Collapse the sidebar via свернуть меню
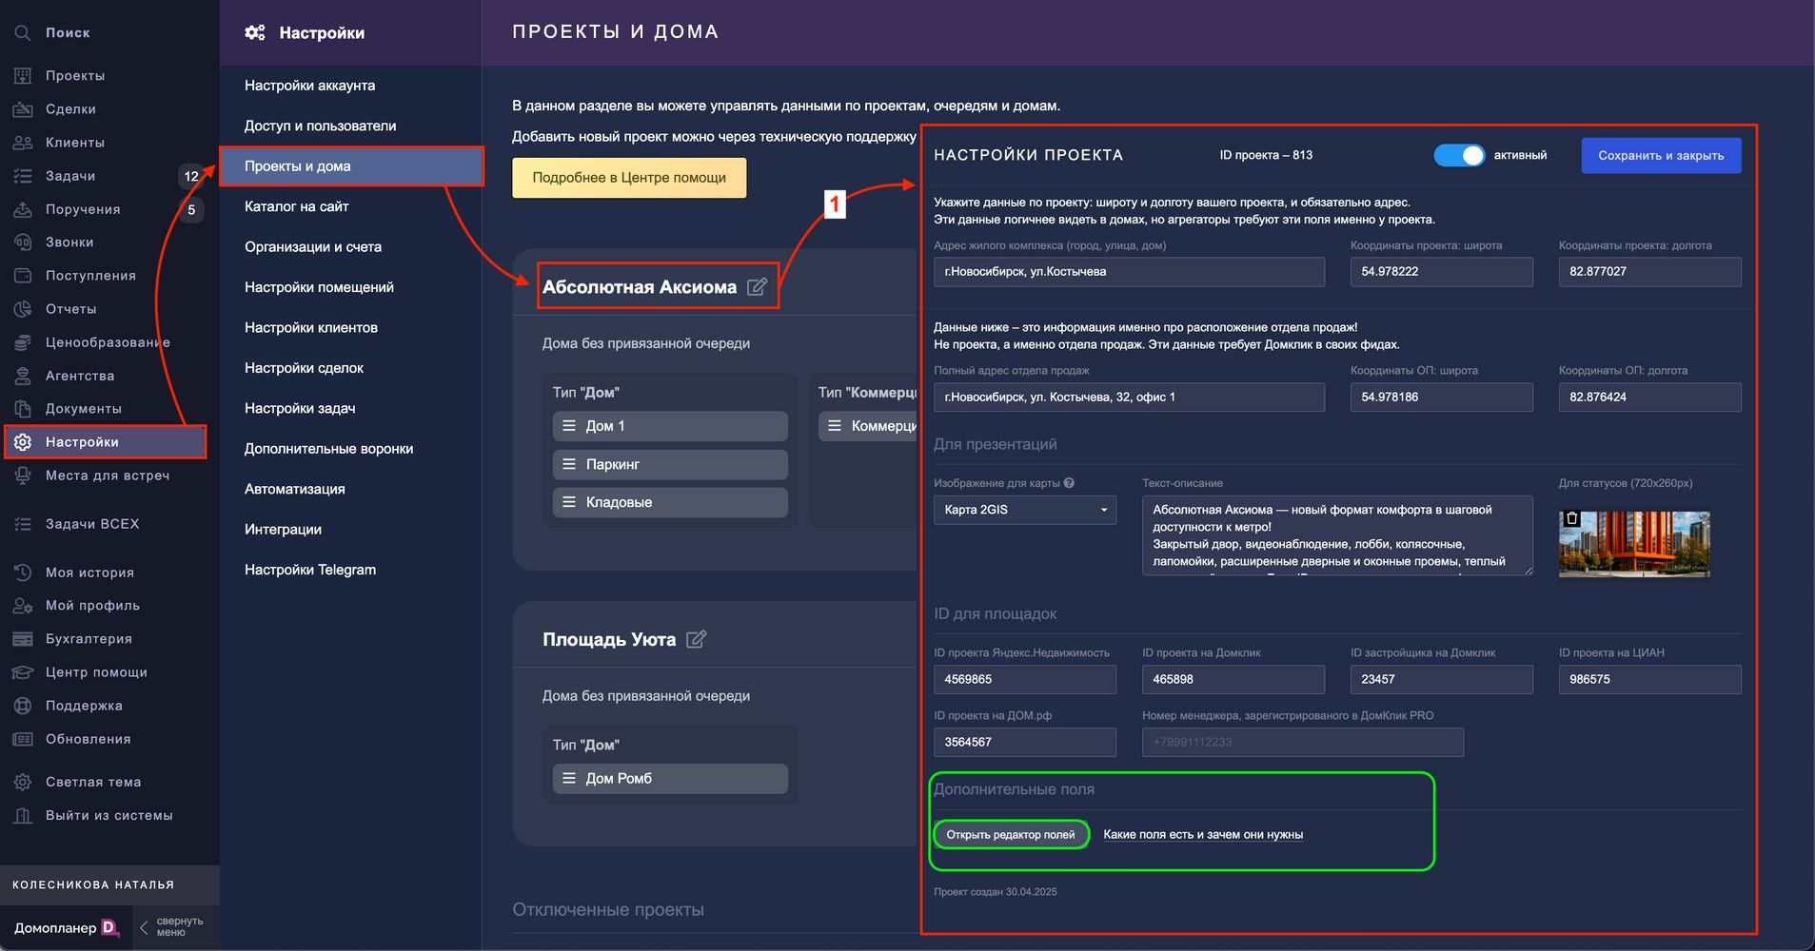This screenshot has height=951, width=1815. coord(171,926)
